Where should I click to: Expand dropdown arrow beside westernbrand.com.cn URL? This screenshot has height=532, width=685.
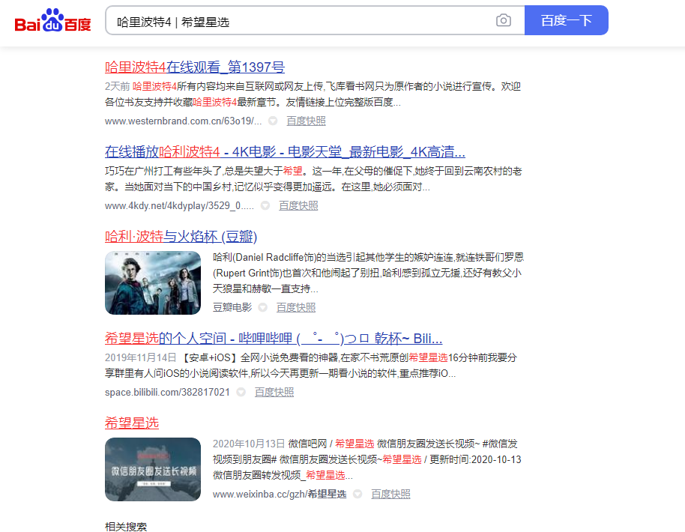coord(273,121)
